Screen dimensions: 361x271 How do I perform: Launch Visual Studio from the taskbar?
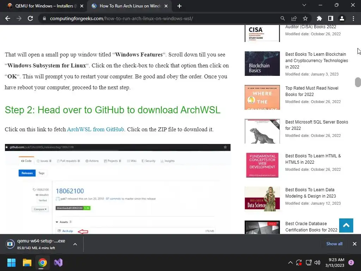[x=58, y=263]
